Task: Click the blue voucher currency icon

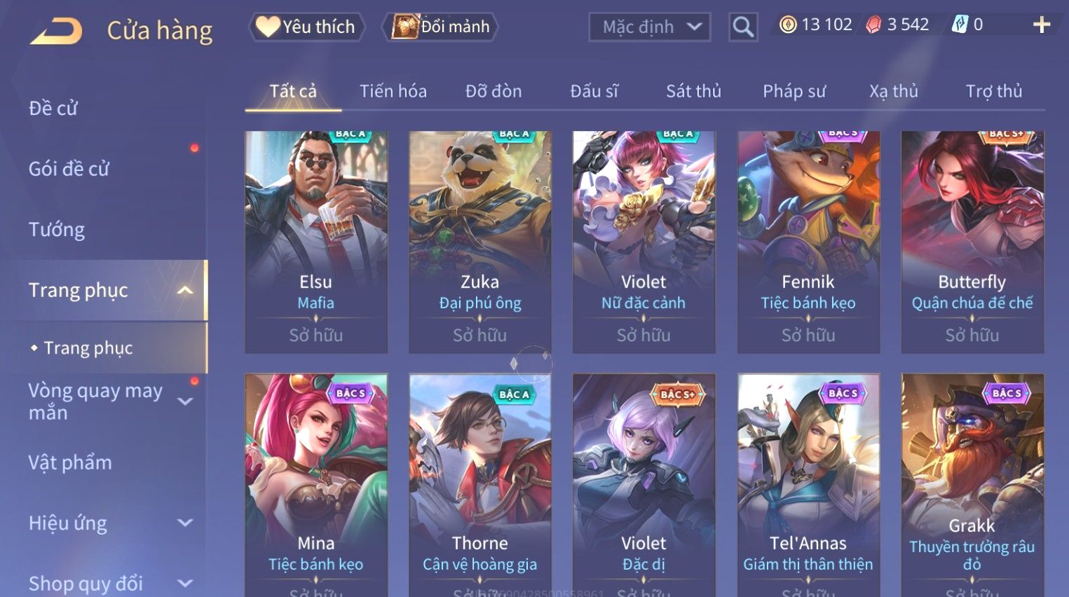Action: point(960,25)
